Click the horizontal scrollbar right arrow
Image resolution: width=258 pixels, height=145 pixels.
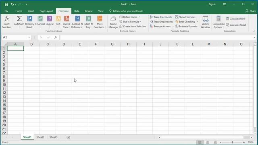pos(252,137)
